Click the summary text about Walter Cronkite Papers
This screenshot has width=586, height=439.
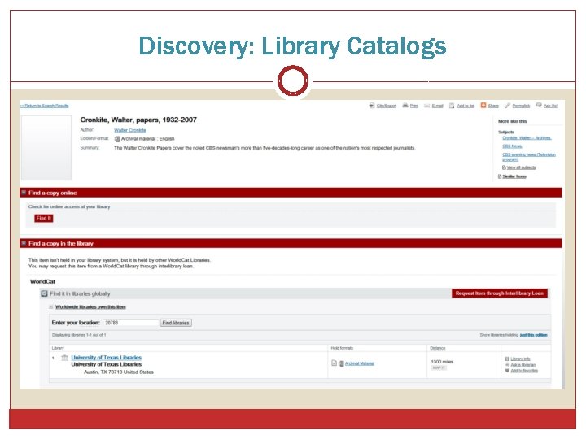click(265, 148)
